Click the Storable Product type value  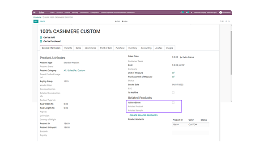tap(72, 63)
